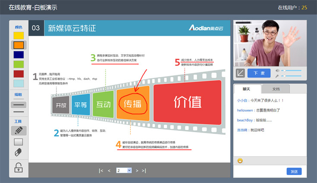Click the 发送 button

294,171
